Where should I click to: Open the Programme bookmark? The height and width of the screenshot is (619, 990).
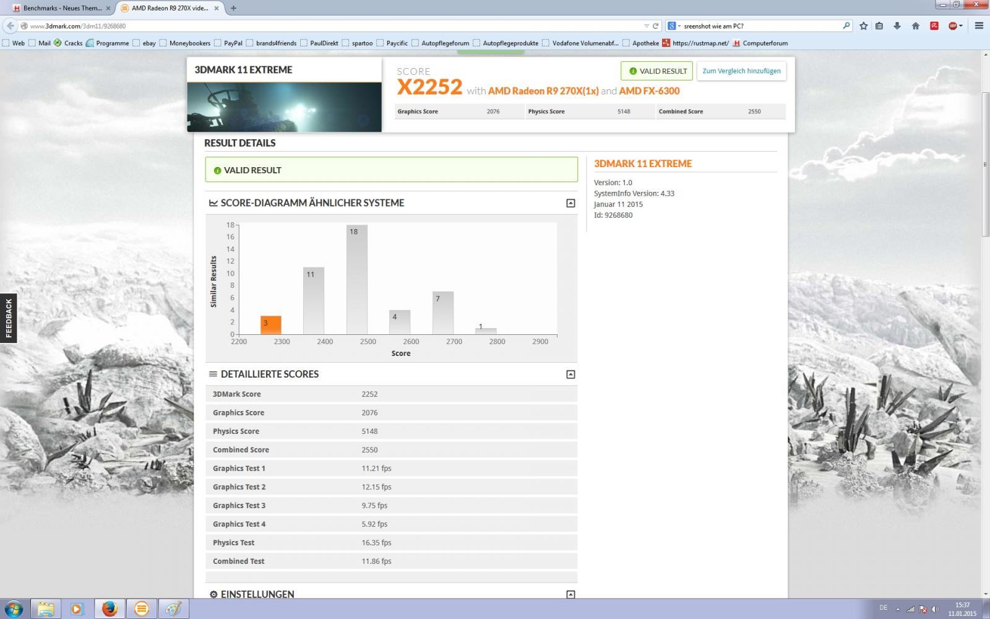coord(108,43)
